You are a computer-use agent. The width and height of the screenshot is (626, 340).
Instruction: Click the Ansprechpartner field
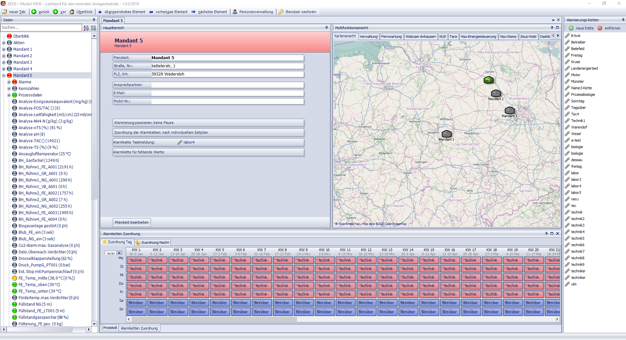coord(227,85)
